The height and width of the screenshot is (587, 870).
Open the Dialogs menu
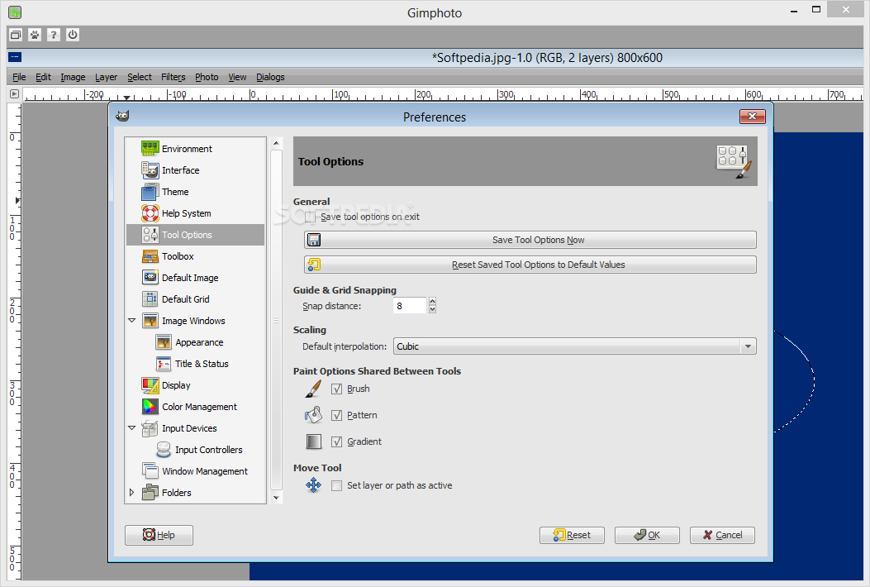click(270, 77)
